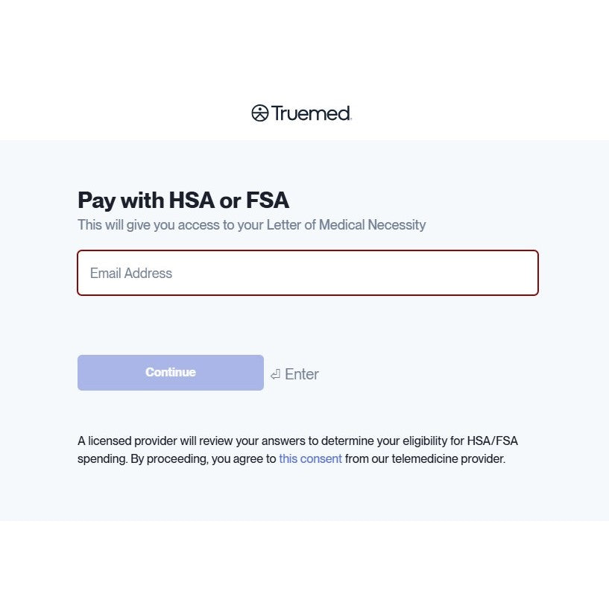
Task: Click the "Enter" keyboard hint label
Action: [x=302, y=374]
